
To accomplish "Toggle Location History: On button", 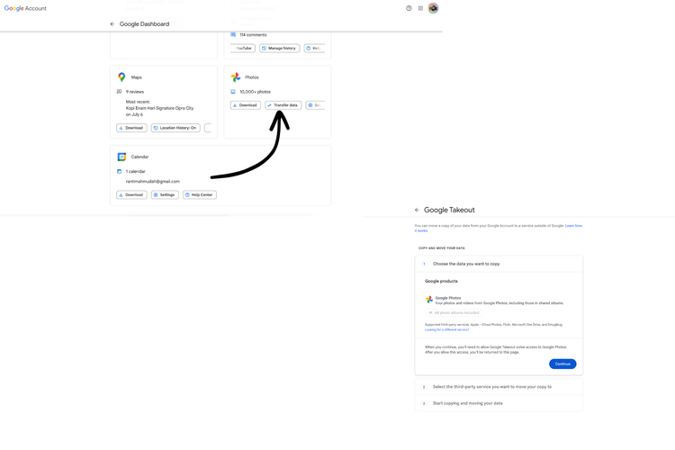I will point(175,128).
